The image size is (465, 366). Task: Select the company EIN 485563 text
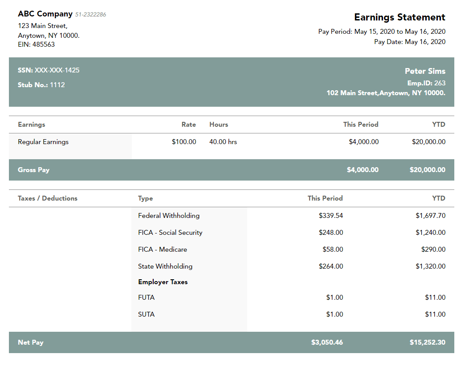(x=37, y=44)
